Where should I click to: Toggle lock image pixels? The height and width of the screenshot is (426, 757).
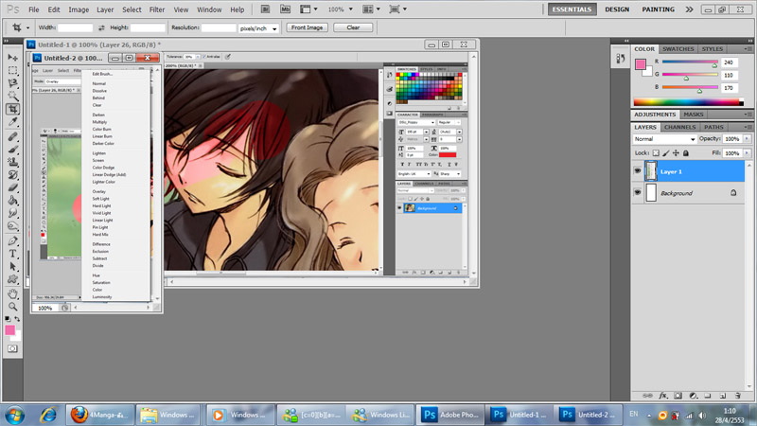coord(666,153)
